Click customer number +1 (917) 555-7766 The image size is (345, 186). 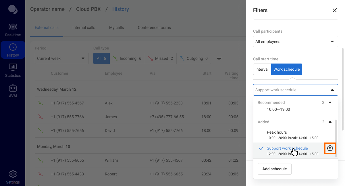click(x=67, y=117)
